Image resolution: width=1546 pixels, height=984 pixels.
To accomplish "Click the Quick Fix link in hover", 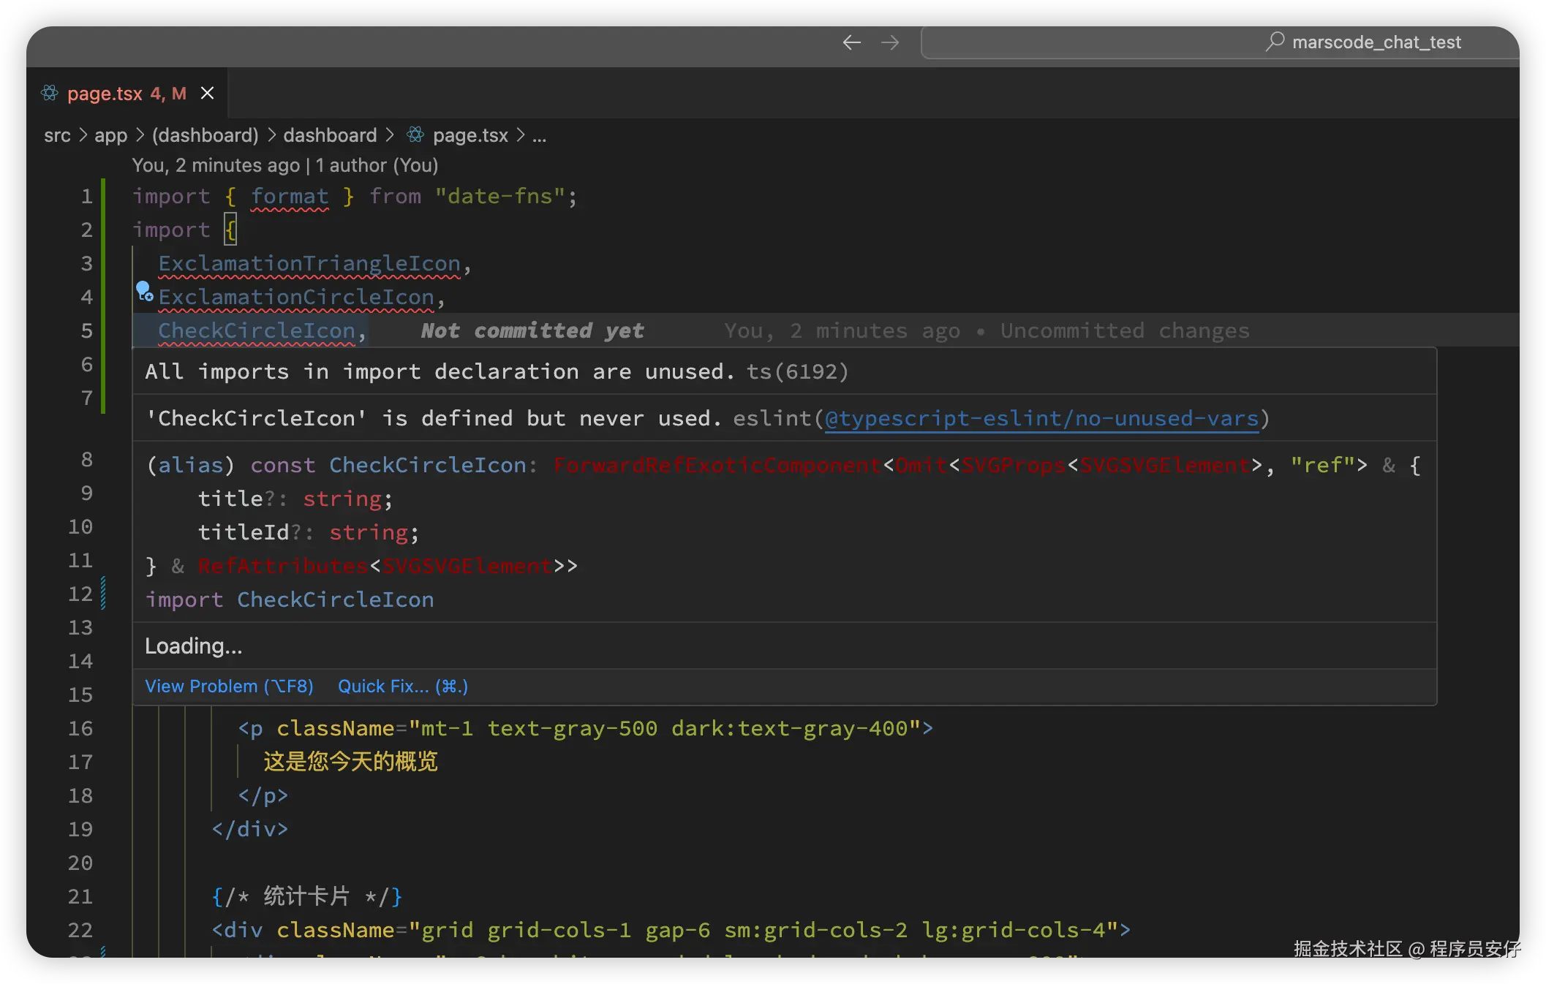I will point(402,686).
